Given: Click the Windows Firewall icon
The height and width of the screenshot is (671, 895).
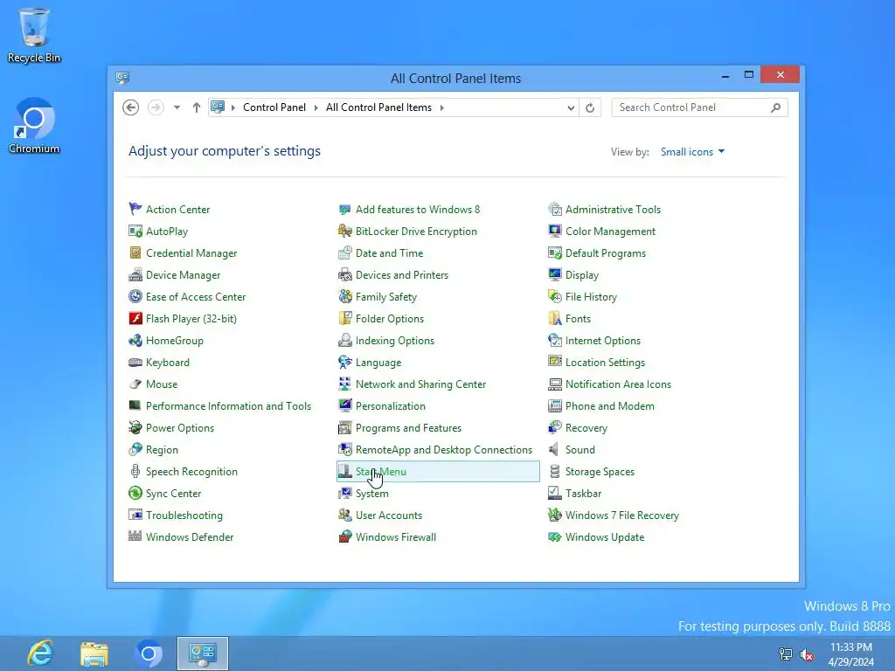Looking at the screenshot, I should [x=344, y=537].
